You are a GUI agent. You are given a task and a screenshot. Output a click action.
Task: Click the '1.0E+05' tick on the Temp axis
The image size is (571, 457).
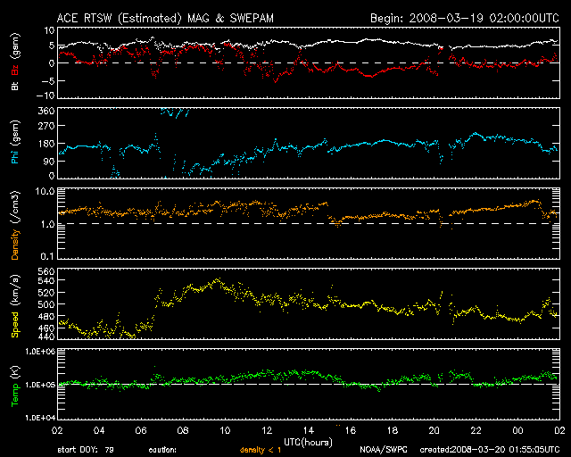(40, 385)
